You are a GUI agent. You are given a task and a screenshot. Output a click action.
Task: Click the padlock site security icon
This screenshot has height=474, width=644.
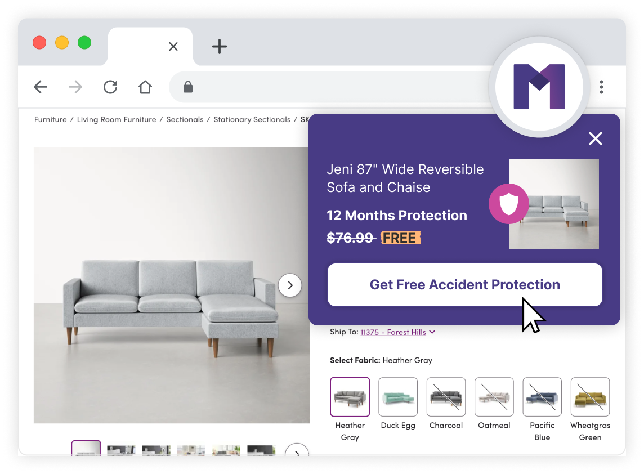coord(188,87)
